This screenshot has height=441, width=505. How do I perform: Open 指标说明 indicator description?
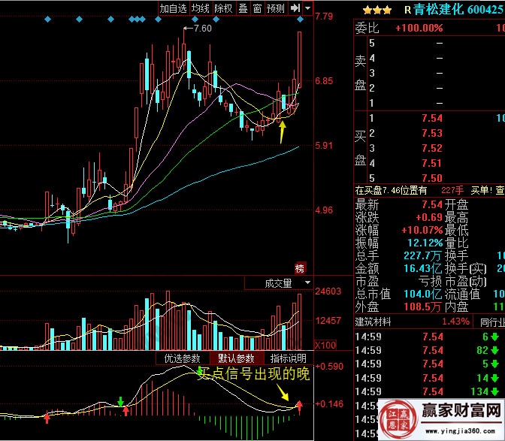(288, 358)
